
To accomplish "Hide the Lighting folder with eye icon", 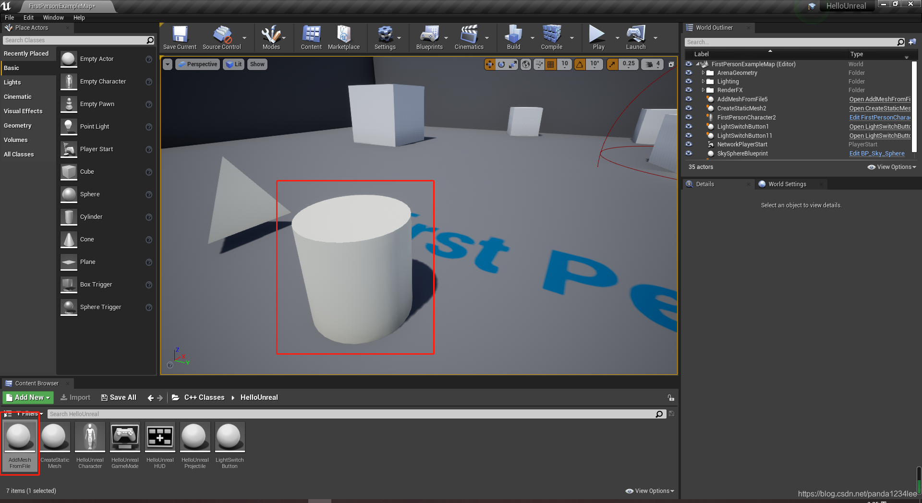I will (x=689, y=82).
